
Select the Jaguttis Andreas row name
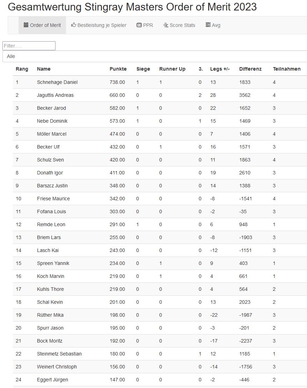(55, 95)
